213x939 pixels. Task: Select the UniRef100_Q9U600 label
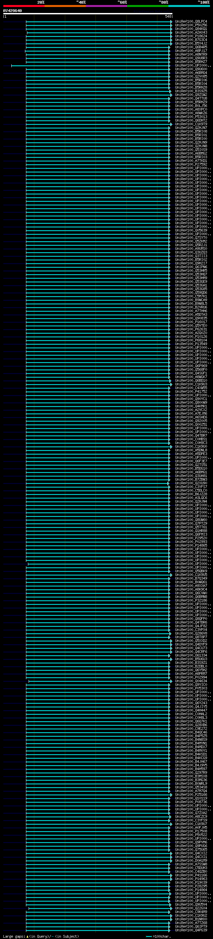tap(191, 69)
